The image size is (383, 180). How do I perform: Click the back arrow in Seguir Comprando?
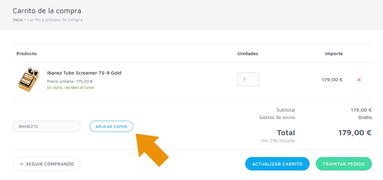22,164
